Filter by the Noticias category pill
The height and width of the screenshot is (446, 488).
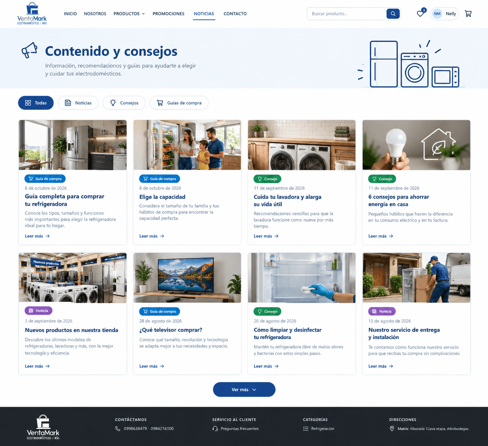(x=78, y=103)
